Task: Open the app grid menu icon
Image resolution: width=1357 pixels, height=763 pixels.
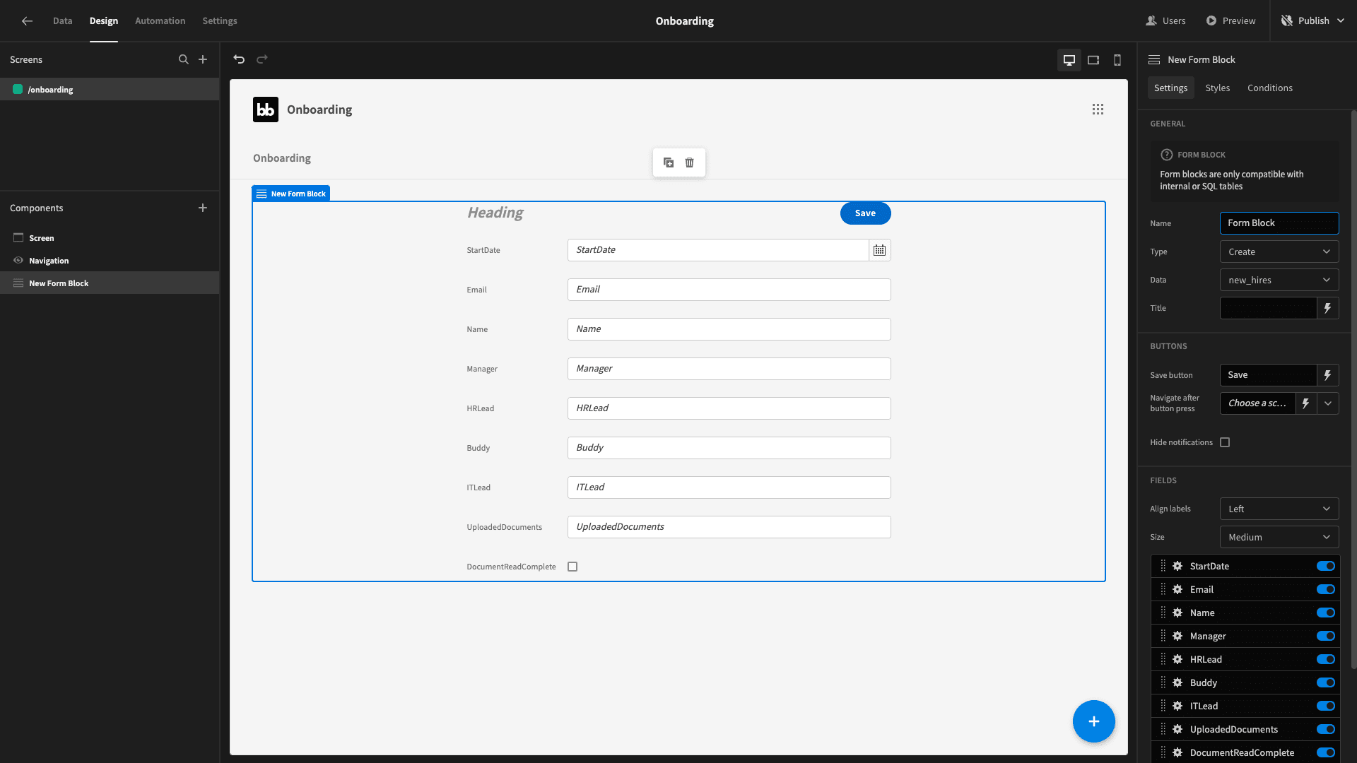Action: coord(1098,110)
